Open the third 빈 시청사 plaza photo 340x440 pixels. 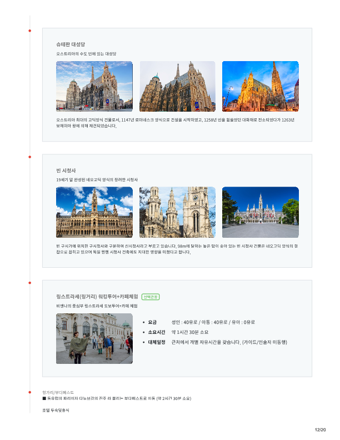pyautogui.click(x=260, y=212)
